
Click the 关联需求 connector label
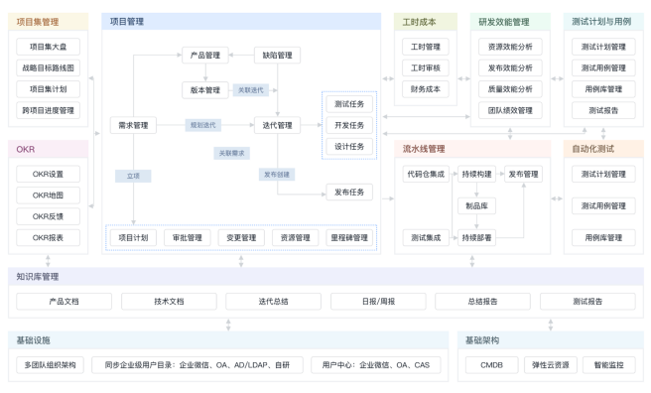click(231, 153)
